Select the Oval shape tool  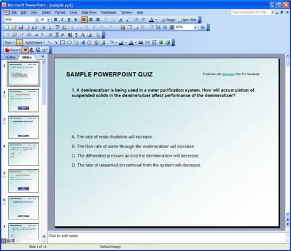point(69,43)
